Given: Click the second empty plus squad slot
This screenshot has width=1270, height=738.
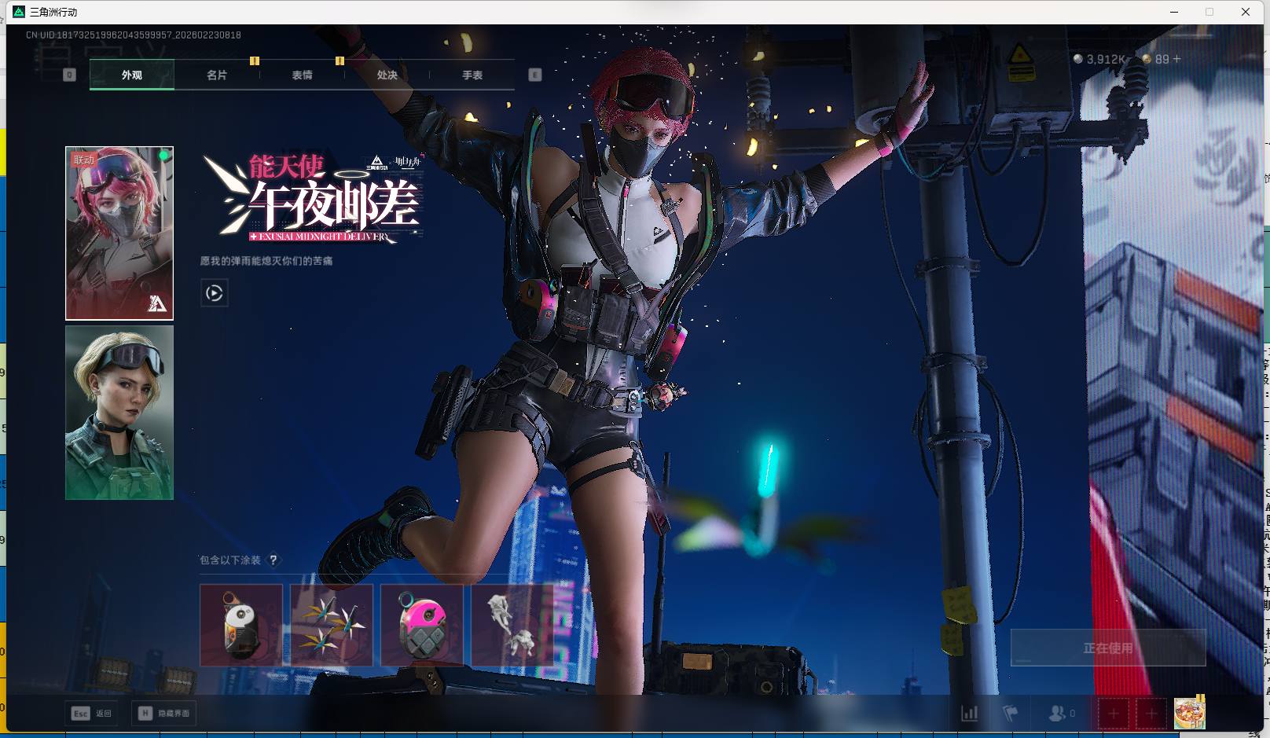Looking at the screenshot, I should (x=1151, y=714).
